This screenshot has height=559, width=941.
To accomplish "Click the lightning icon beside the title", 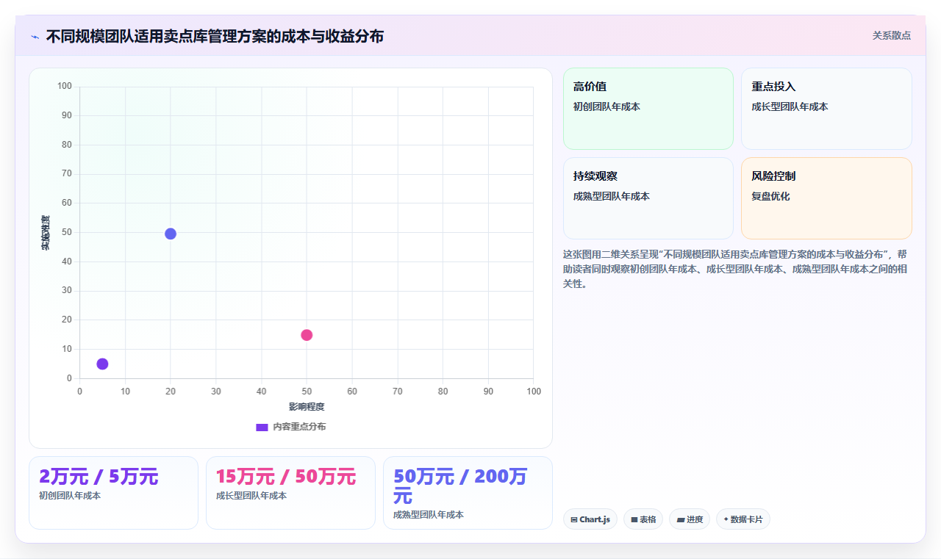I will coord(35,37).
